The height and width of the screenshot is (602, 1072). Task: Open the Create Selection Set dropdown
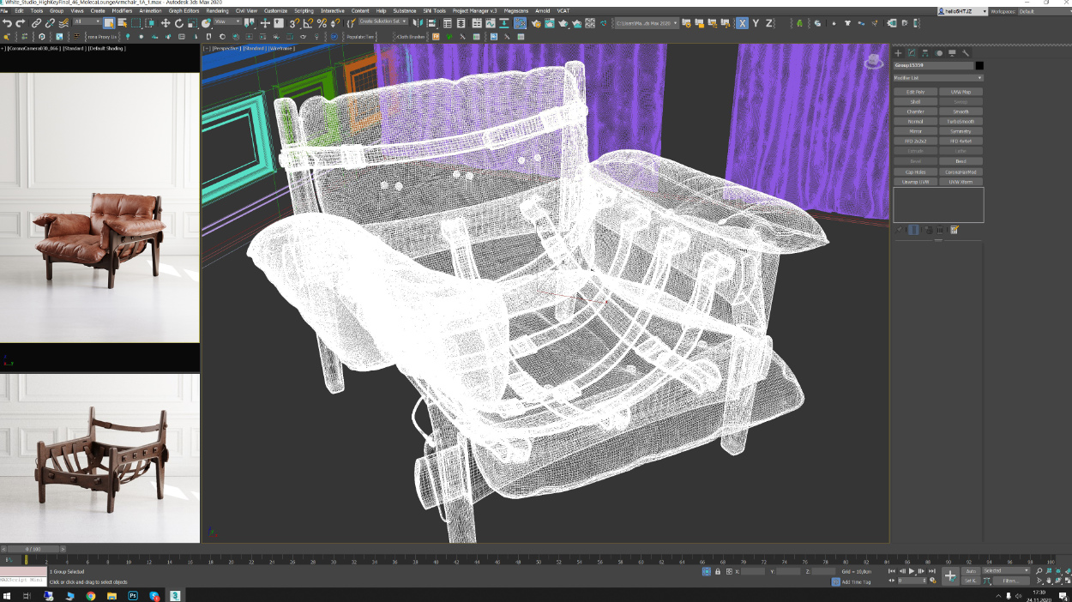pyautogui.click(x=382, y=21)
